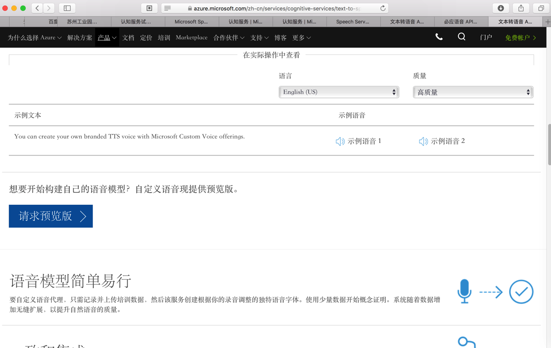The height and width of the screenshot is (348, 551).
Task: Switch to 苏州工业园 tab
Action: point(84,22)
